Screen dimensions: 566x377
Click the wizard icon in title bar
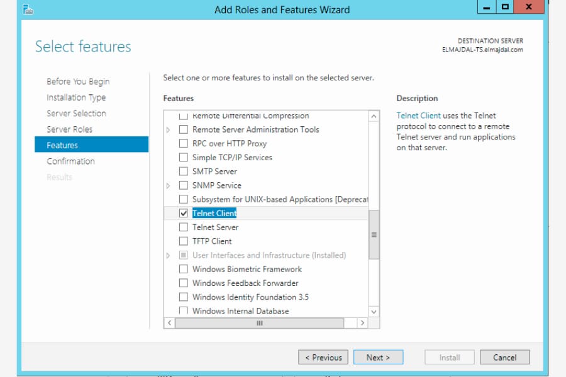click(28, 9)
